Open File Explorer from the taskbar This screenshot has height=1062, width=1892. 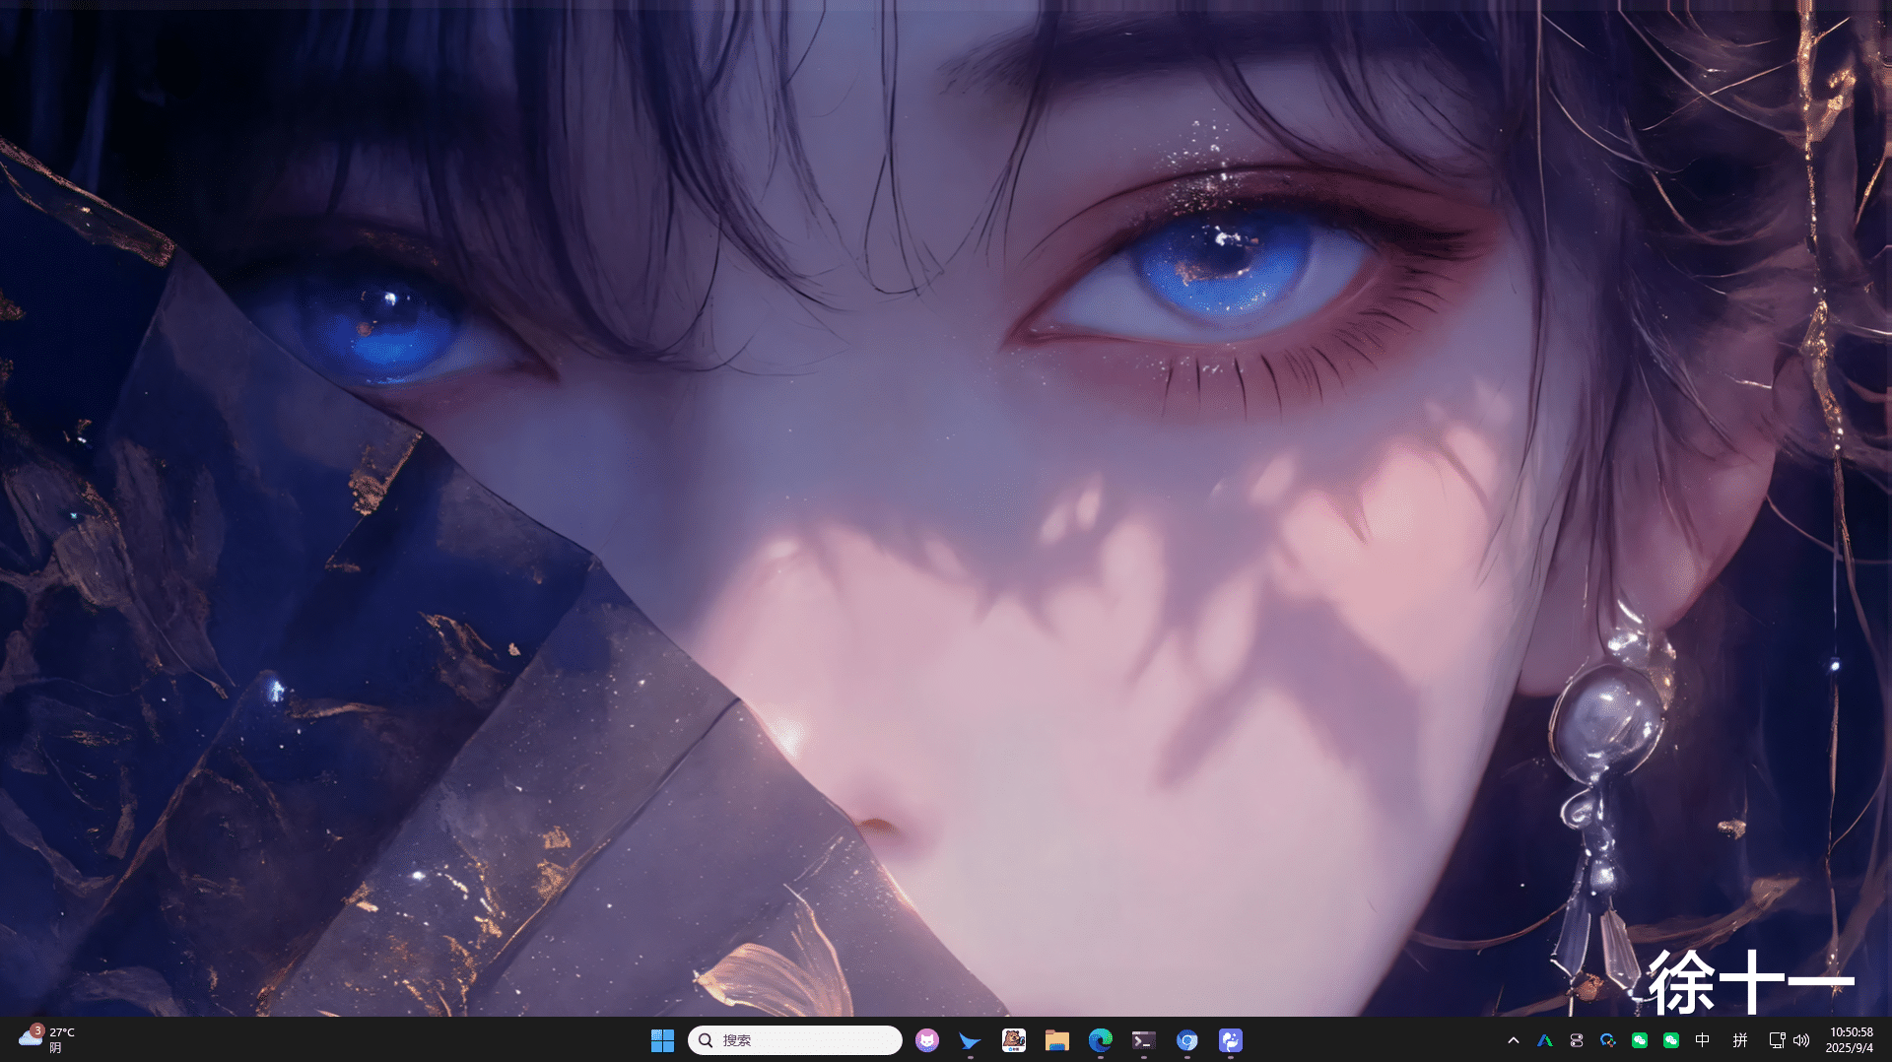click(x=1057, y=1040)
